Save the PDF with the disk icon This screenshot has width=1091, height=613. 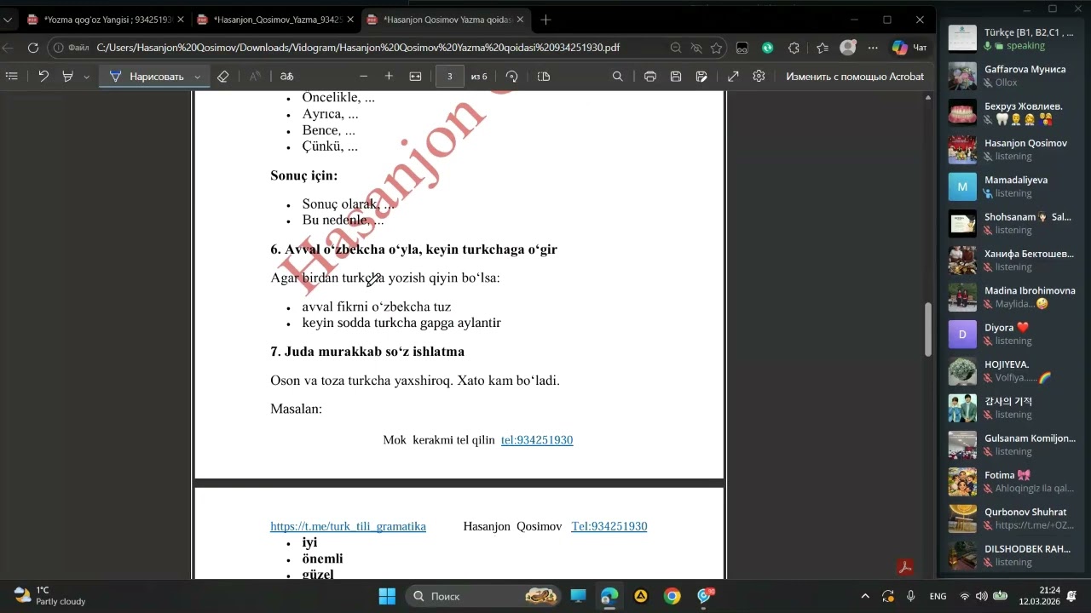[676, 77]
